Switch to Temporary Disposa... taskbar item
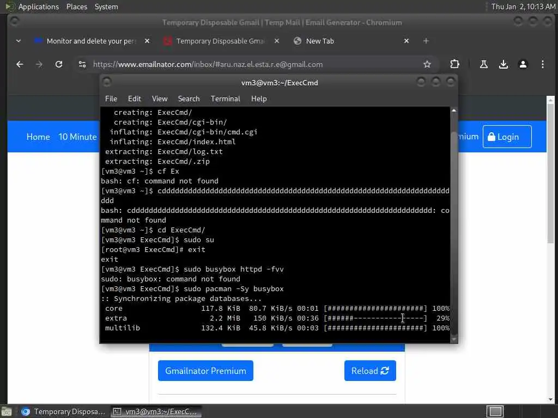 63,411
